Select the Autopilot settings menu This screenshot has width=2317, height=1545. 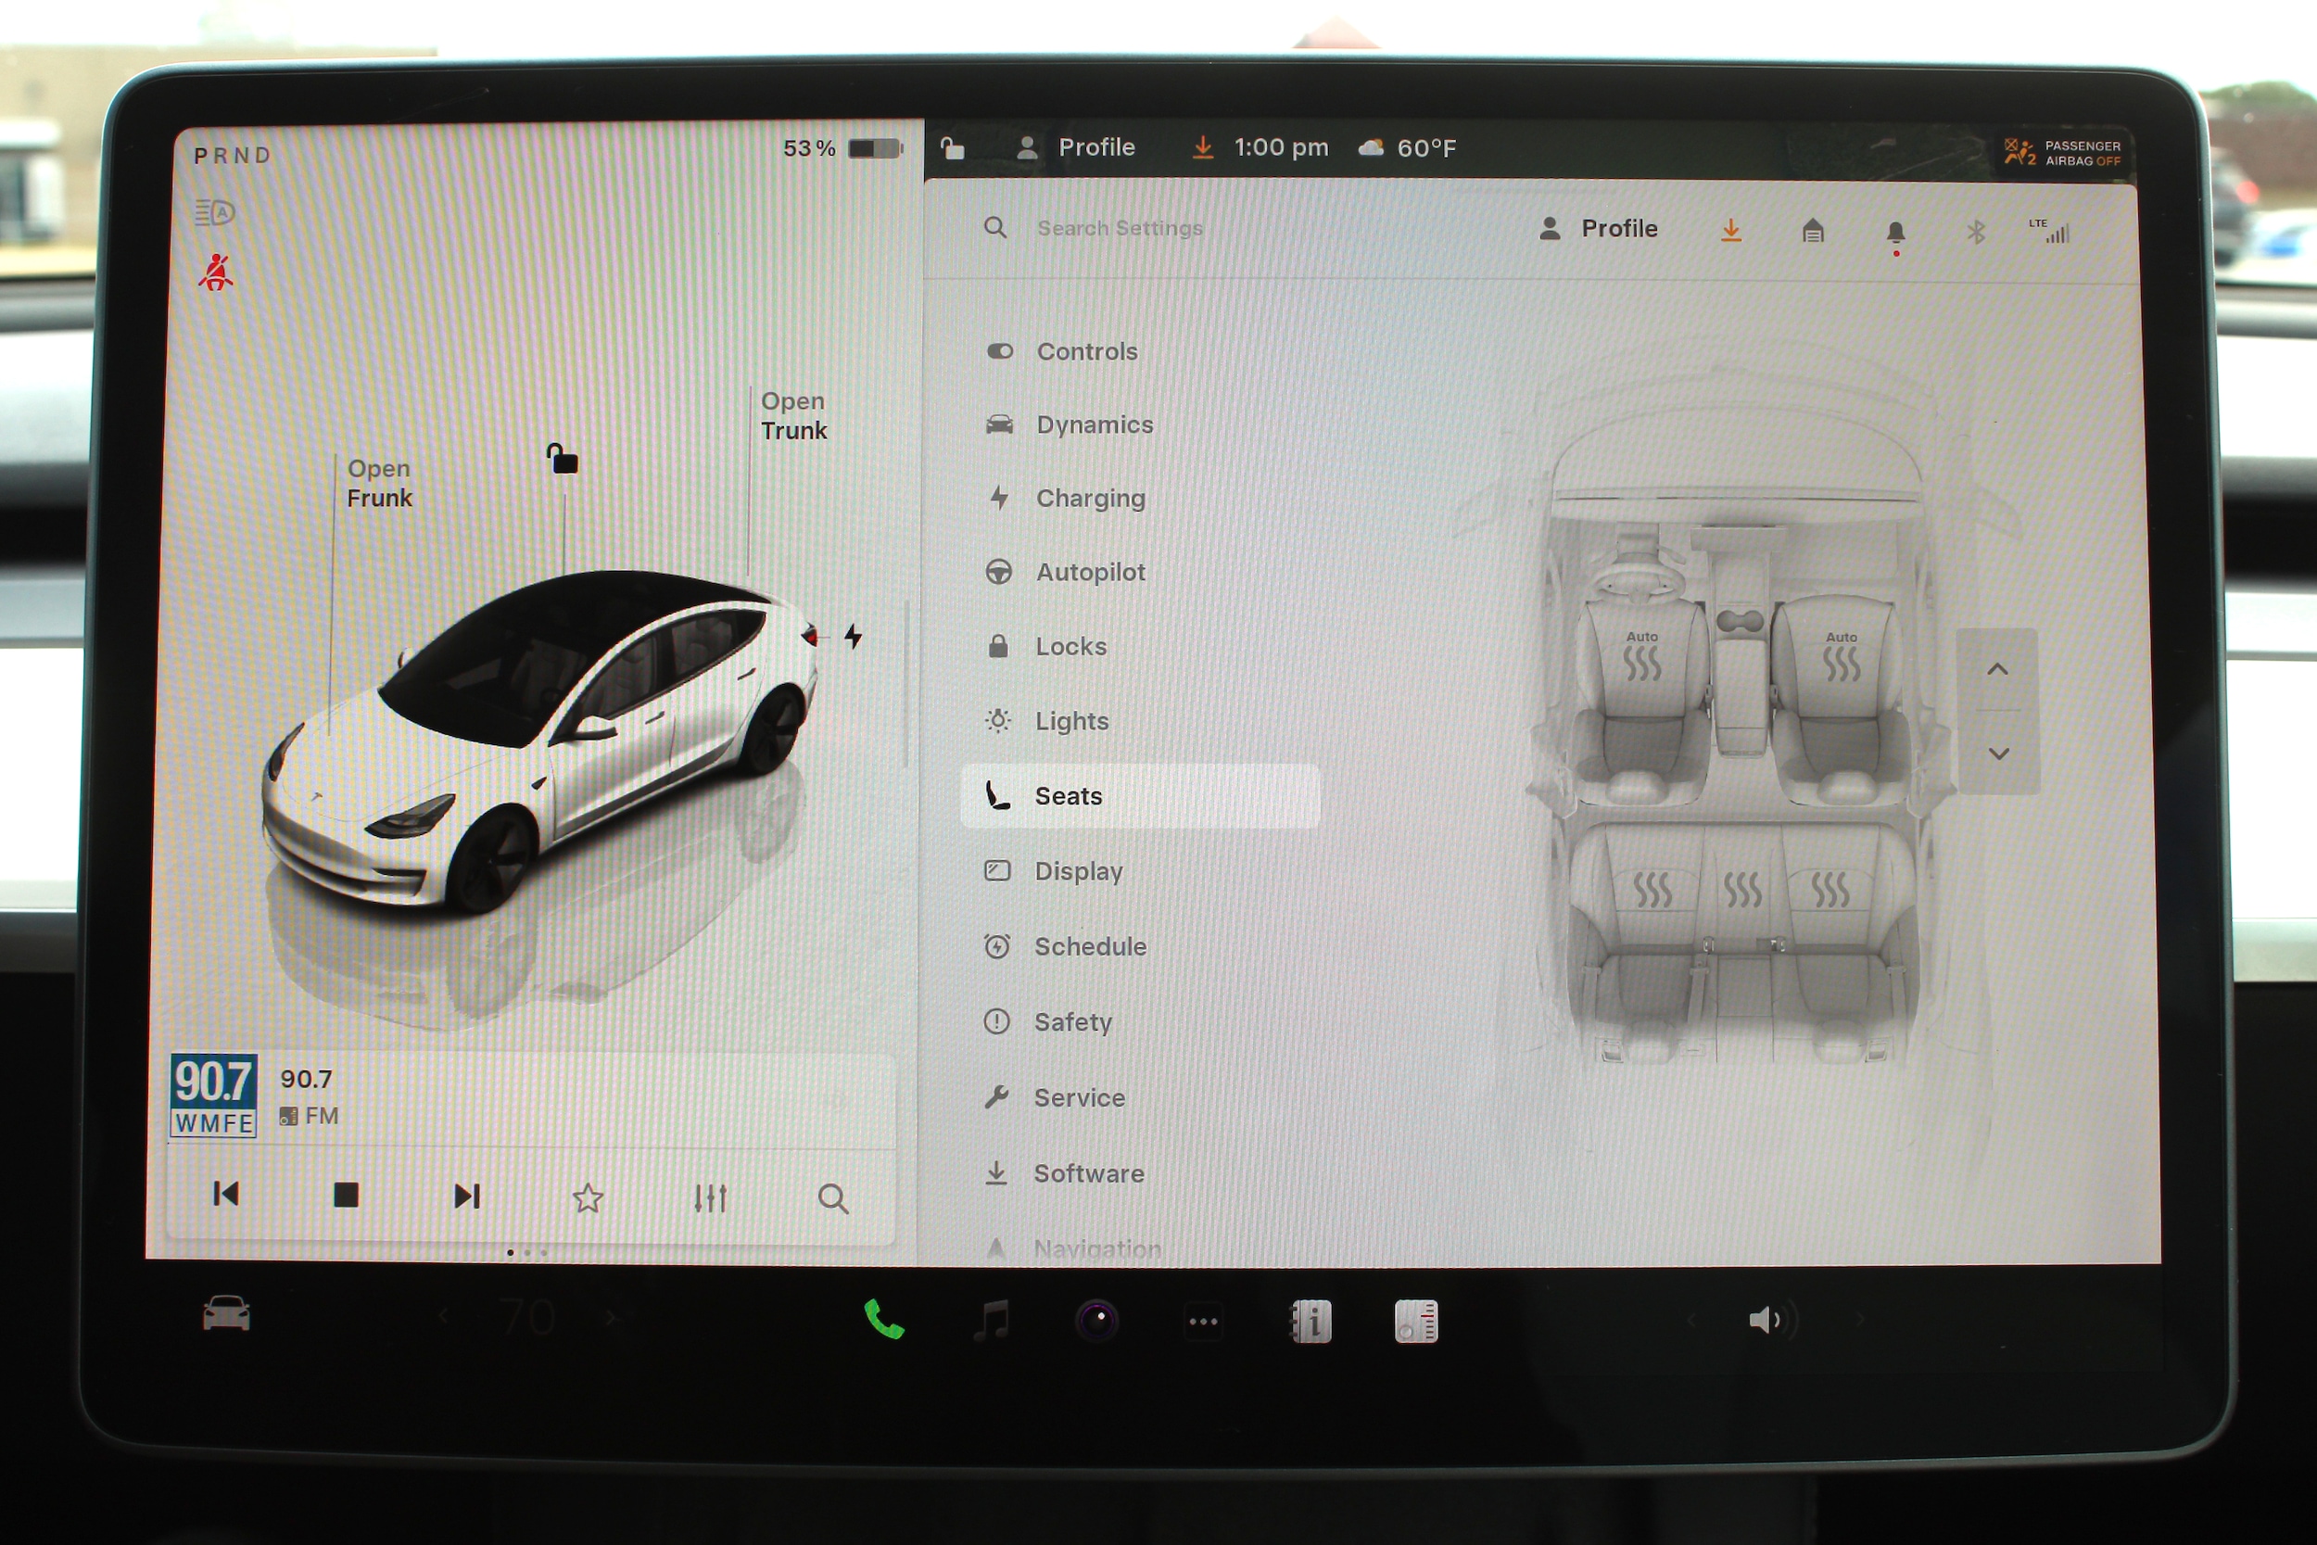(1090, 573)
